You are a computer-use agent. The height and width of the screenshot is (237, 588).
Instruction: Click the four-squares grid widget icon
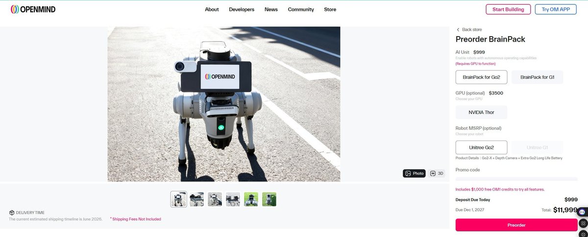click(582, 223)
